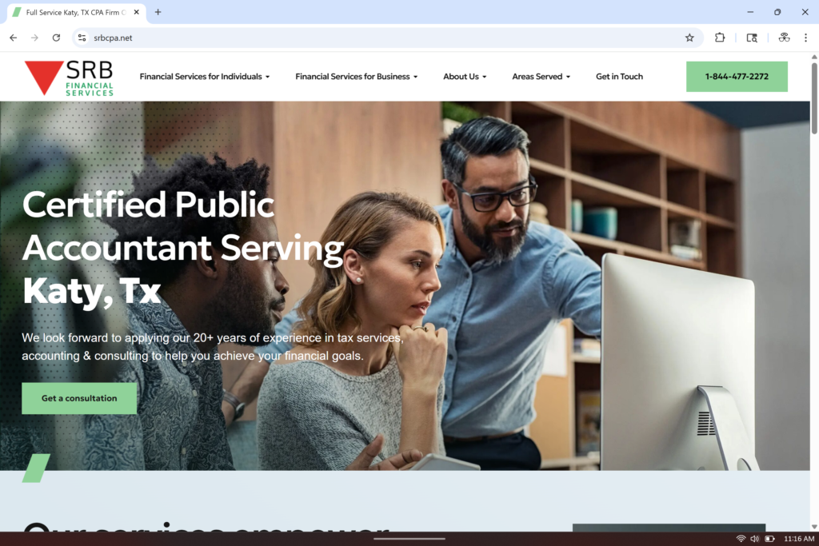Viewport: 819px width, 546px height.
Task: Click the Incognito glasses icon
Action: coord(784,38)
